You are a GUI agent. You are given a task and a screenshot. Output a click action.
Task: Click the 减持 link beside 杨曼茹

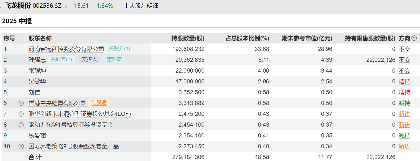[x=405, y=135]
